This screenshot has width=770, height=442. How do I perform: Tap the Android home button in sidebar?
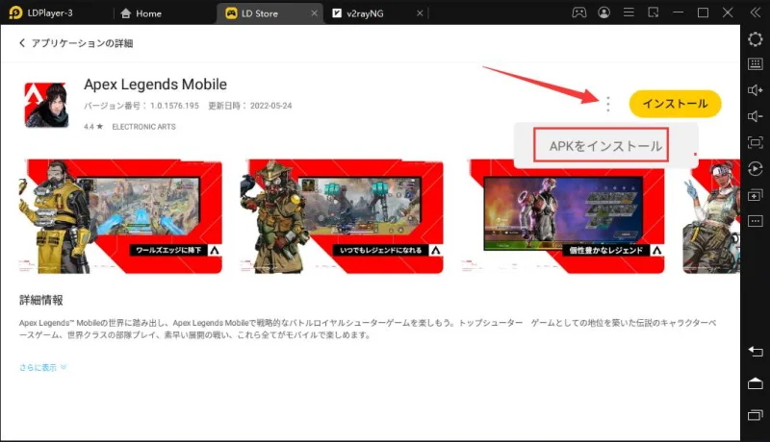pos(756,383)
